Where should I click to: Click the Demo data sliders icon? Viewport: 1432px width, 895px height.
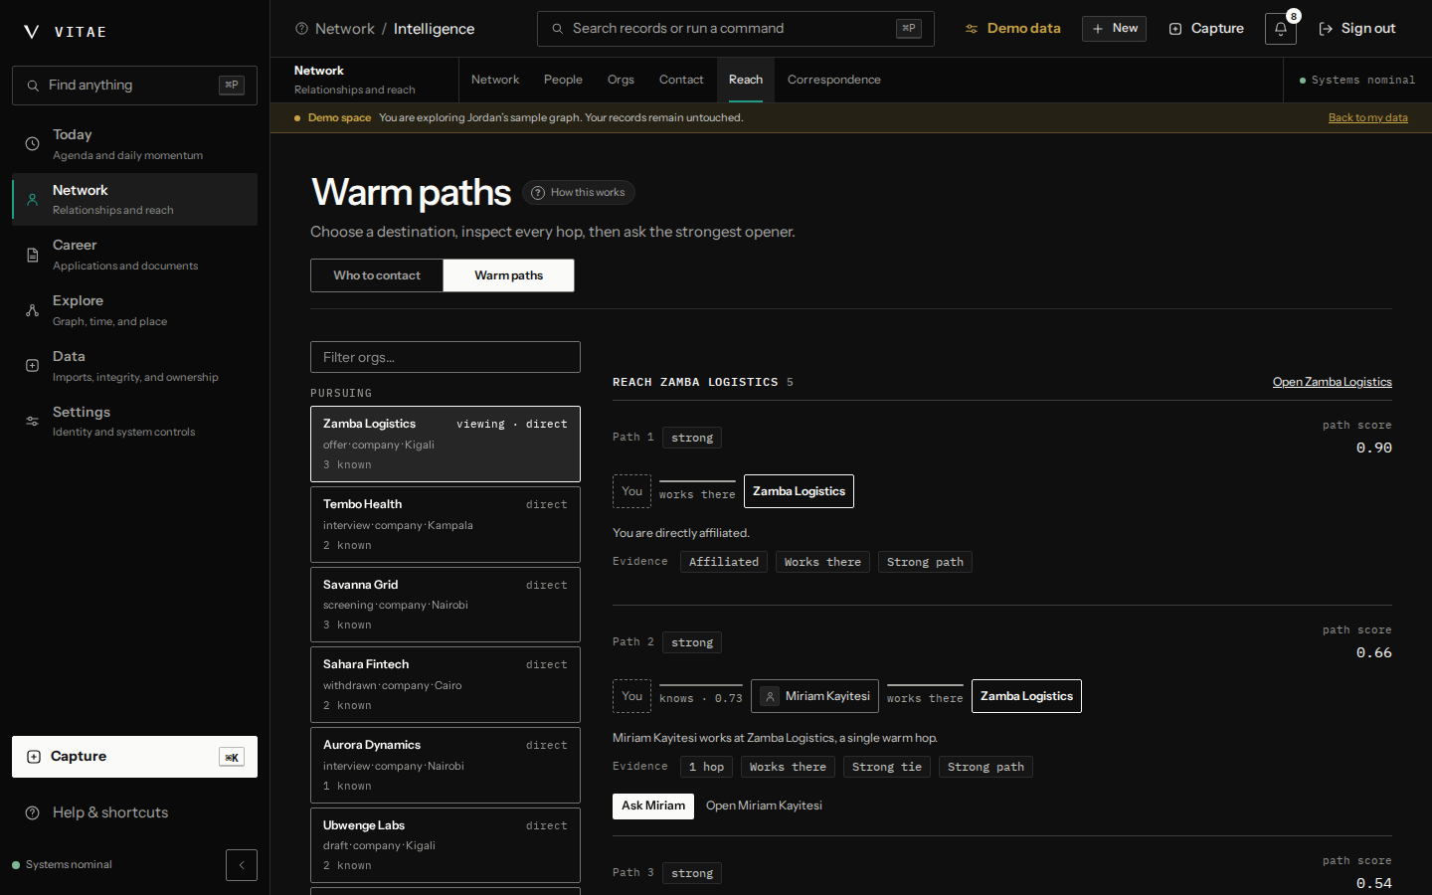tap(972, 29)
